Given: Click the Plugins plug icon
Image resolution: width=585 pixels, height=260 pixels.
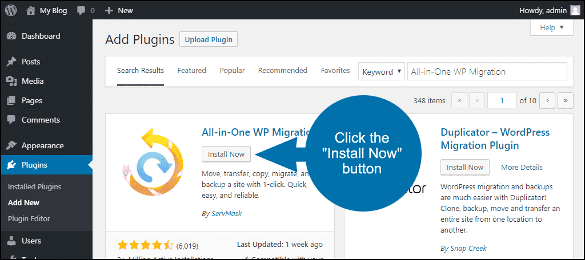Looking at the screenshot, I should click(11, 165).
